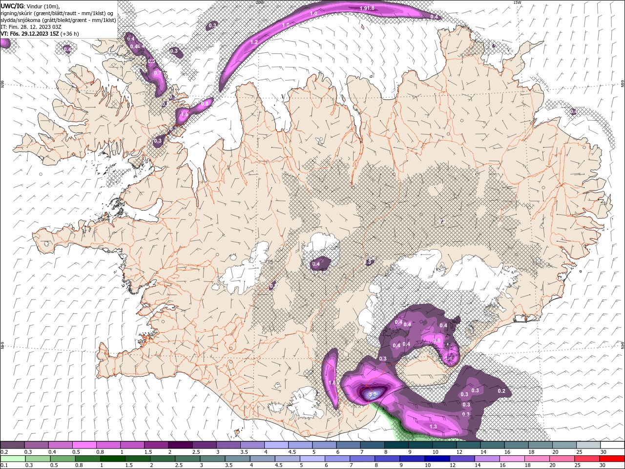Screen dimensions: 625x469
Task: Click the '0.2' value label off the southeast coast
Action: click(x=501, y=391)
